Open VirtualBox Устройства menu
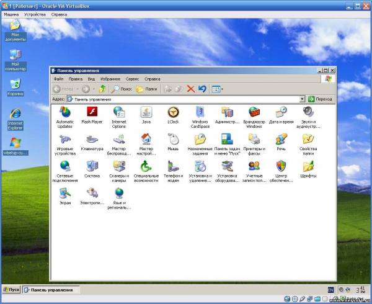This screenshot has height=304, width=372. 35,14
